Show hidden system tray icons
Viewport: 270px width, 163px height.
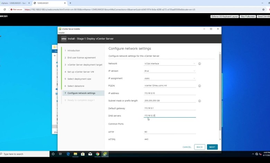(x=253, y=154)
